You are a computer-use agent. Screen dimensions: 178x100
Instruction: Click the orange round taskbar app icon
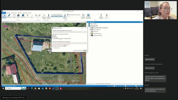pos(50,88)
